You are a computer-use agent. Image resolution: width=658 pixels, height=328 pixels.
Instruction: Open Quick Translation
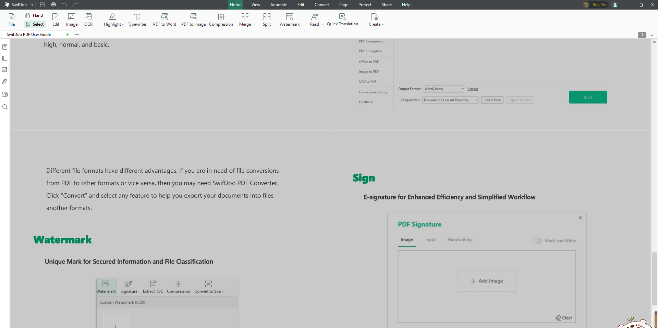(x=342, y=19)
